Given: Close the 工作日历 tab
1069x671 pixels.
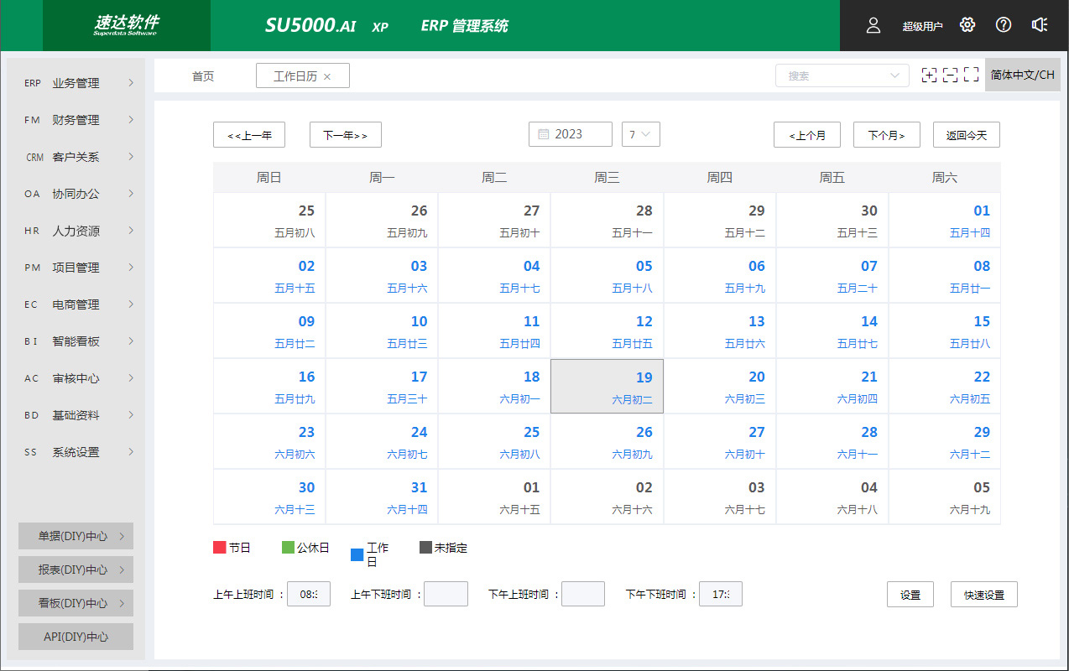Looking at the screenshot, I should [327, 76].
